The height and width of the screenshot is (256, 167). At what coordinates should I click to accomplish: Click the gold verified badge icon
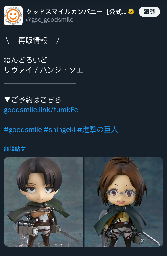pos(131,12)
